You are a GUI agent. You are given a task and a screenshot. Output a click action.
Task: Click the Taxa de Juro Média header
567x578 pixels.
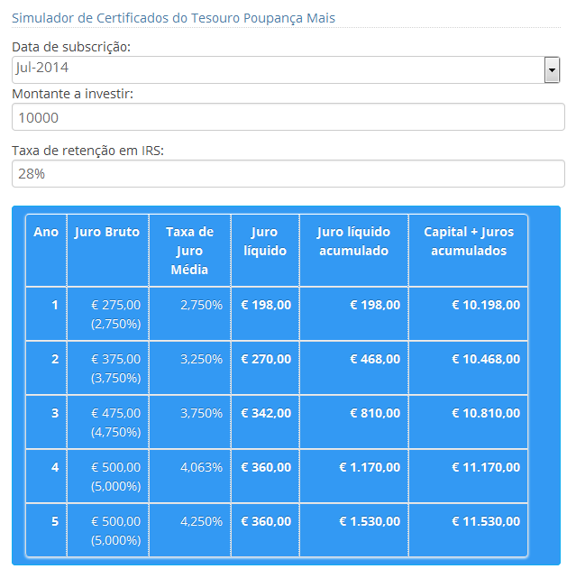(189, 250)
